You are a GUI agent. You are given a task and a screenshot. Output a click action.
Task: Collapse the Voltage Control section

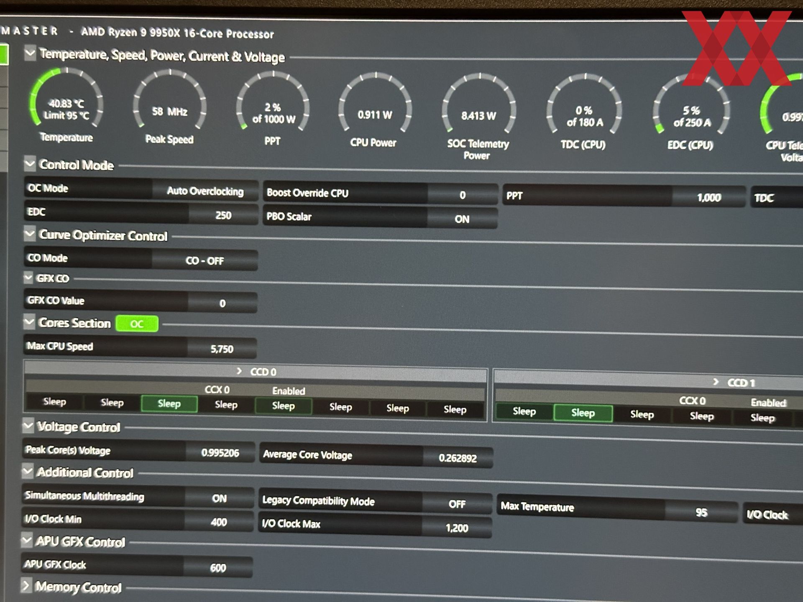coord(28,426)
